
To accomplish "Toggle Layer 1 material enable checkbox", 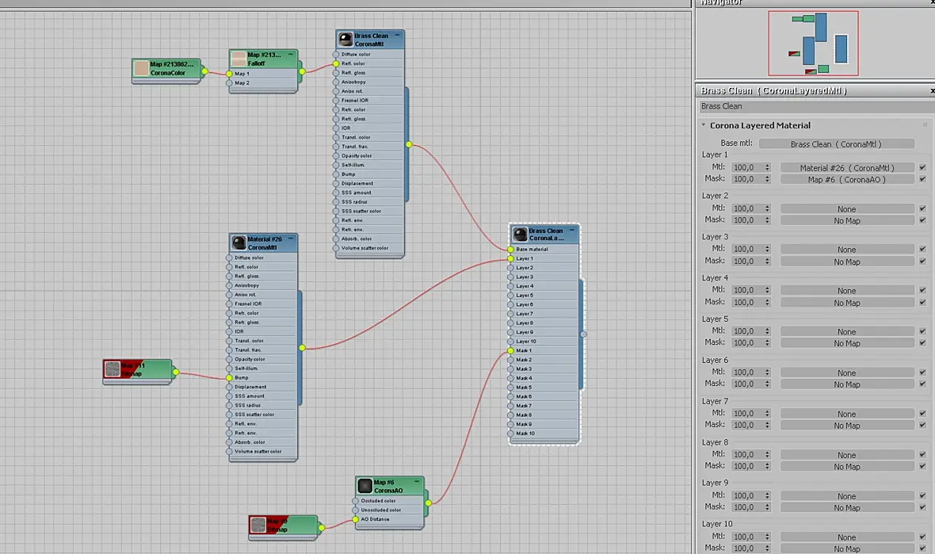I will (922, 167).
